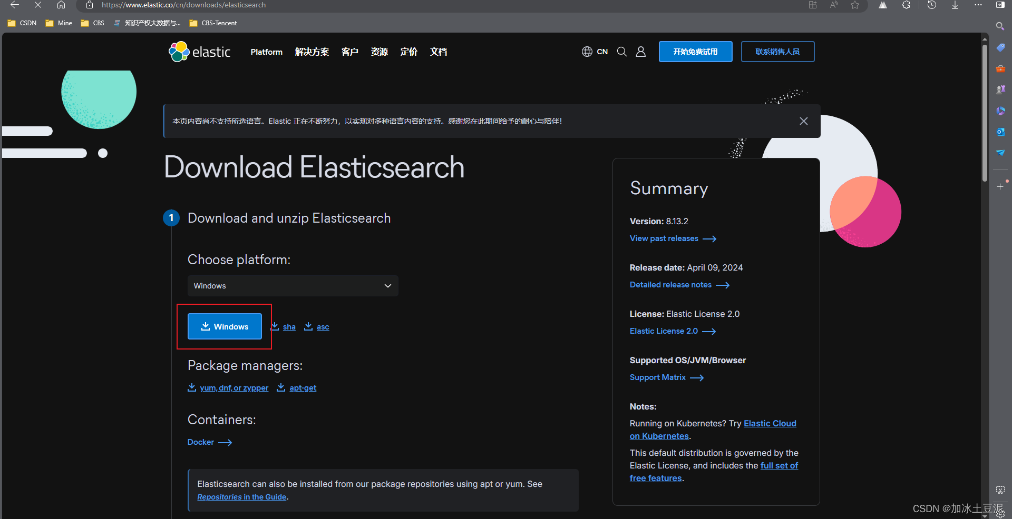1012x519 pixels.
Task: Open the Support Matrix link
Action: pos(667,377)
